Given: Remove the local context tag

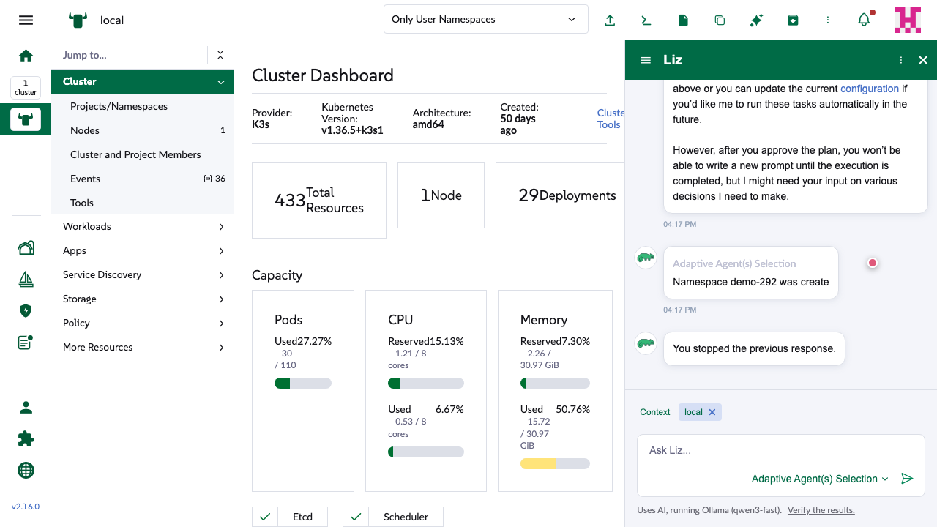Looking at the screenshot, I should tap(712, 412).
